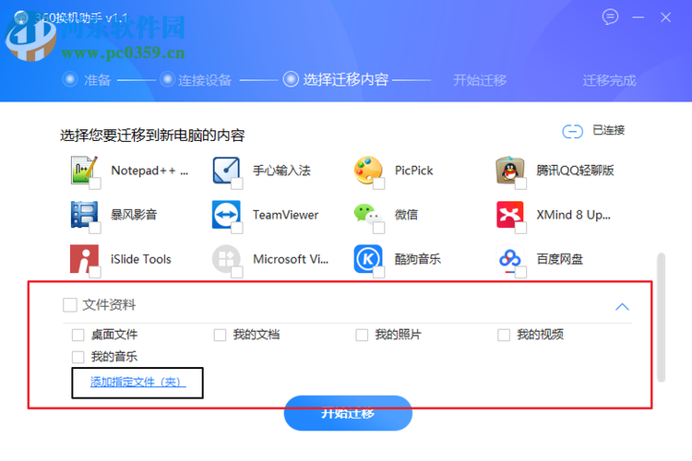Check the 我的视频 checkbox
The width and height of the screenshot is (692, 461).
tap(504, 335)
